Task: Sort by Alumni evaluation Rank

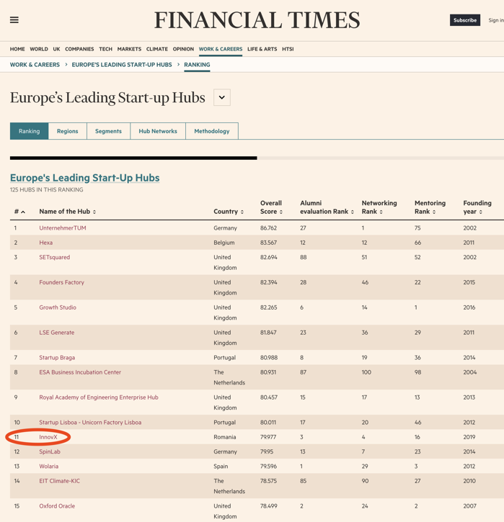Action: point(327,207)
